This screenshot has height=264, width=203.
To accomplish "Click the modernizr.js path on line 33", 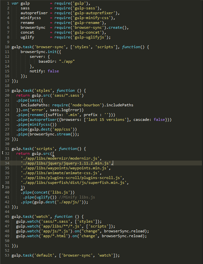I will (x=61, y=158).
